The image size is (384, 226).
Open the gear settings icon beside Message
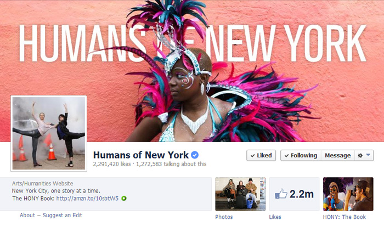tap(360, 155)
